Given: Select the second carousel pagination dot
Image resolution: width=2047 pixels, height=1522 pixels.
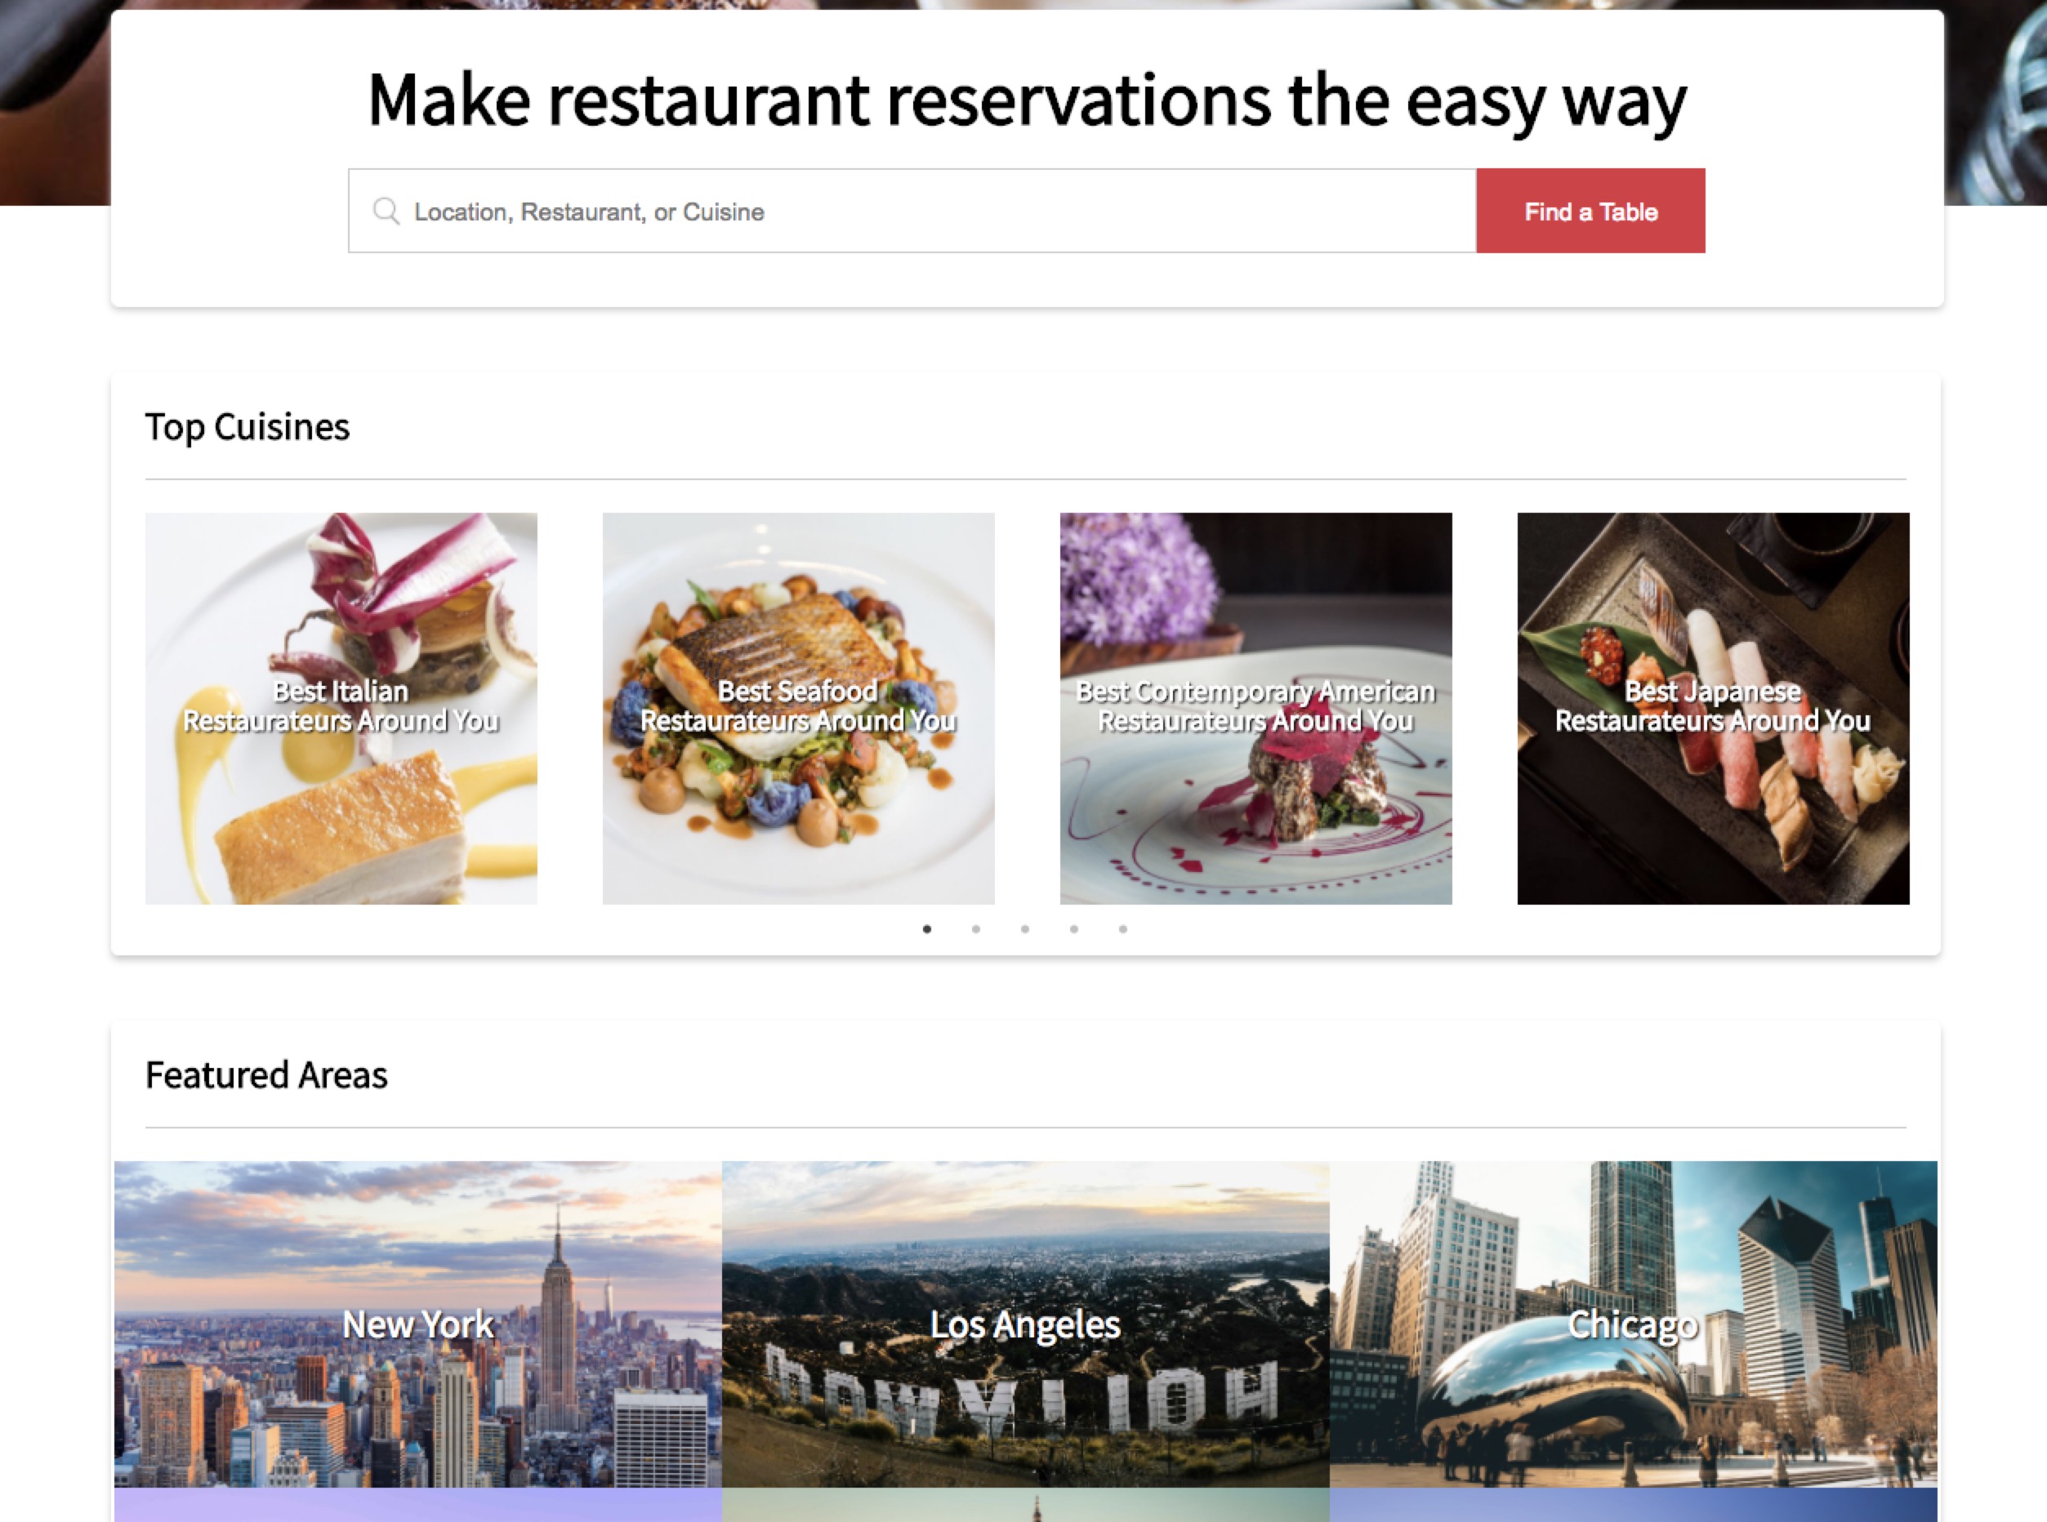Looking at the screenshot, I should coord(976,928).
